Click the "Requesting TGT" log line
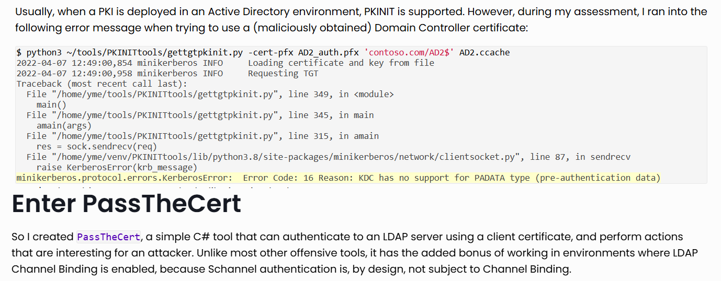This screenshot has width=721, height=281. [167, 74]
